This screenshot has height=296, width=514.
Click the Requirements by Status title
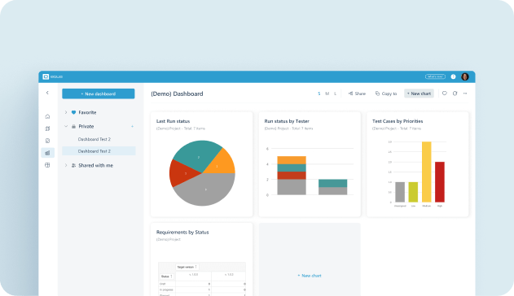pyautogui.click(x=182, y=233)
